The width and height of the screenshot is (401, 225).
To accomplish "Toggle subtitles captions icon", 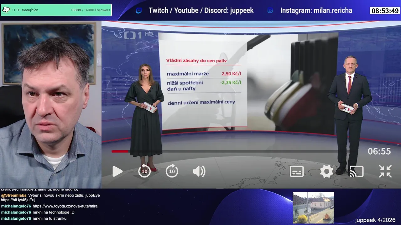I will click(297, 171).
